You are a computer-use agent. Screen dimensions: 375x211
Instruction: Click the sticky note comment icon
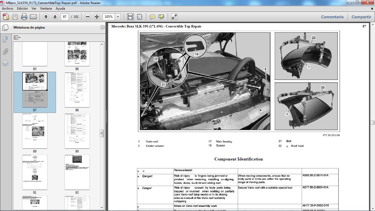pos(152,16)
